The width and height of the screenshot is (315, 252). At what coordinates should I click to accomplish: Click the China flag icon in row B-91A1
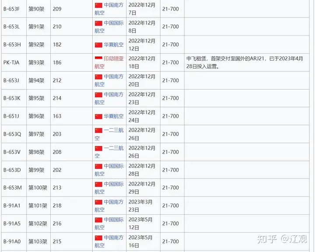pyautogui.click(x=98, y=202)
